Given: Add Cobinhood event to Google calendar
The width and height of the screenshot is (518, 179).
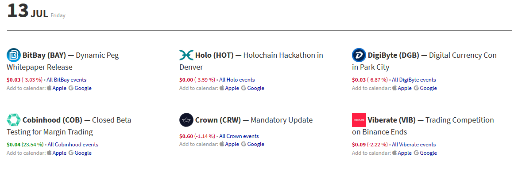Looking at the screenshot, I should [x=82, y=153].
